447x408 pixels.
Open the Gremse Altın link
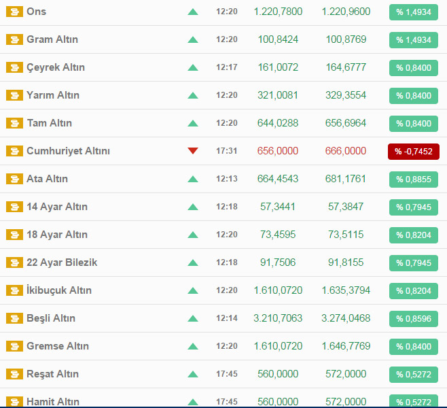(57, 346)
